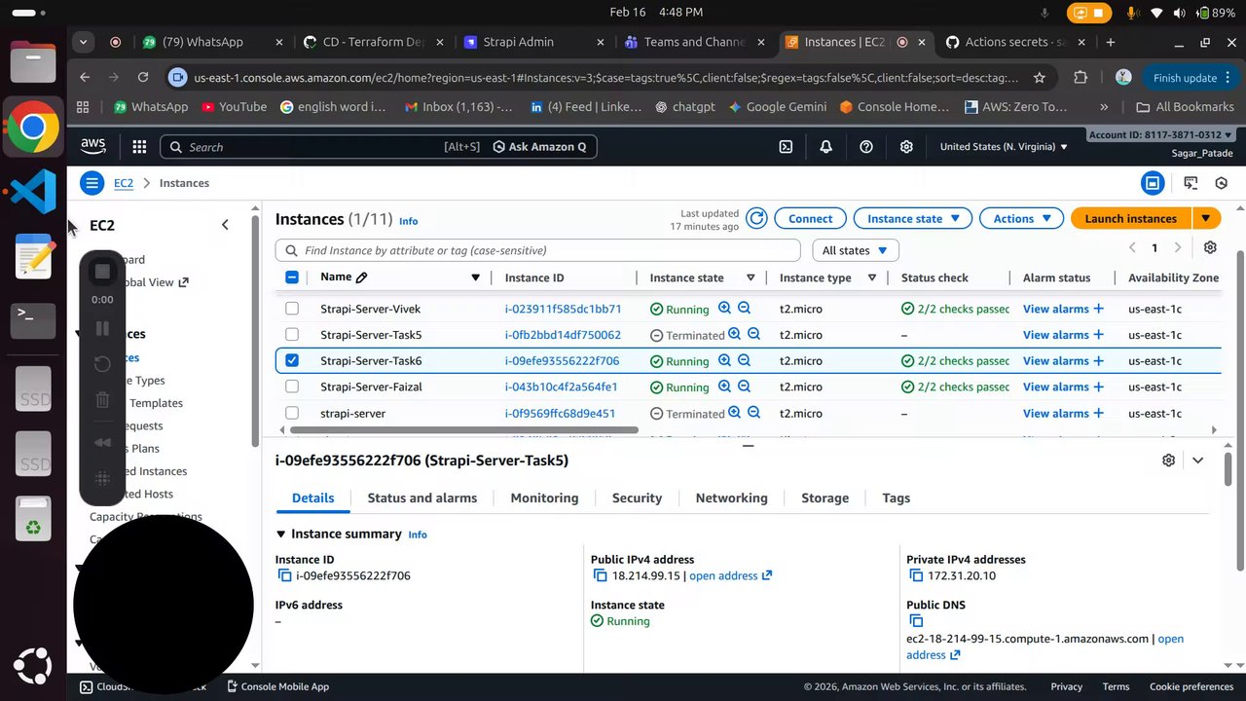Click Connect button
Image resolution: width=1246 pixels, height=701 pixels.
(810, 219)
